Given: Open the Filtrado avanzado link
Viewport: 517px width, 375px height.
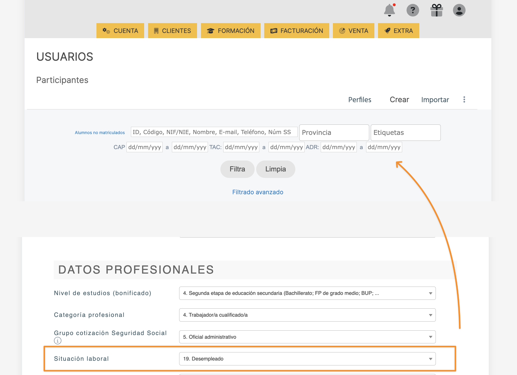Looking at the screenshot, I should pyautogui.click(x=257, y=192).
